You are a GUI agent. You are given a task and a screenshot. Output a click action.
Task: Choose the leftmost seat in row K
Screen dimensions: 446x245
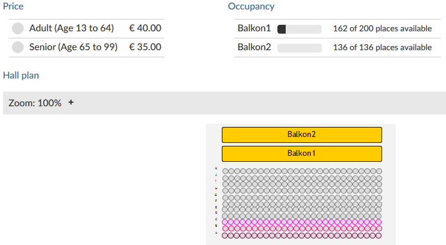click(225, 171)
